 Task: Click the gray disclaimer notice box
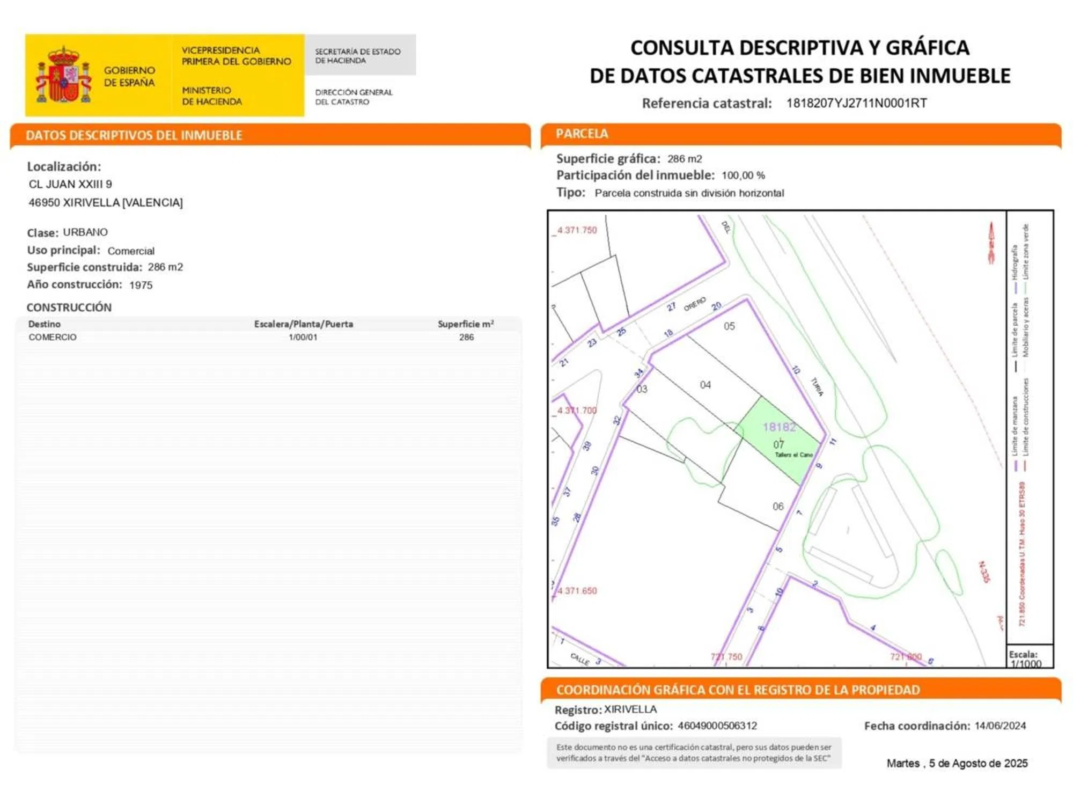[694, 752]
